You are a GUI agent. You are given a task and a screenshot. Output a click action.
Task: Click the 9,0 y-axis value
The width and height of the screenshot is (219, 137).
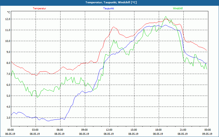[x=8, y=52]
